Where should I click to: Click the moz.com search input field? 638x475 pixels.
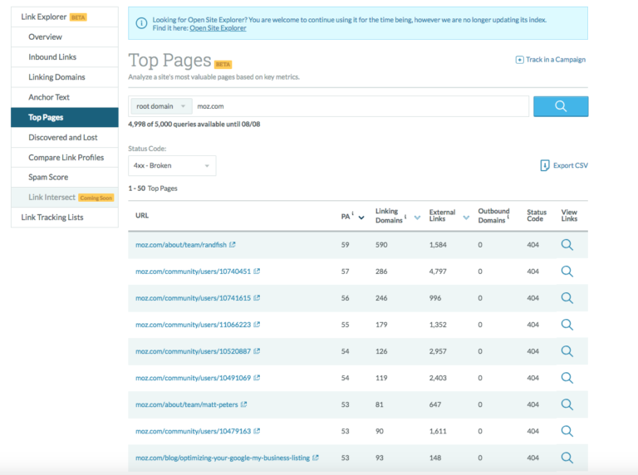(361, 106)
